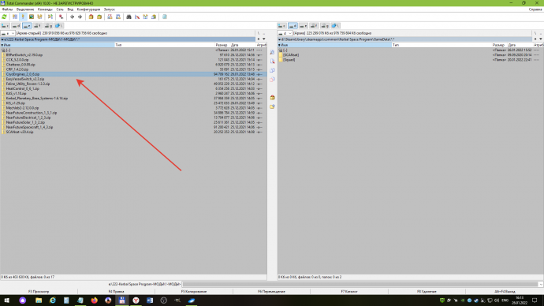
Task: Sort left panel by Имя column
Action: tap(58, 45)
